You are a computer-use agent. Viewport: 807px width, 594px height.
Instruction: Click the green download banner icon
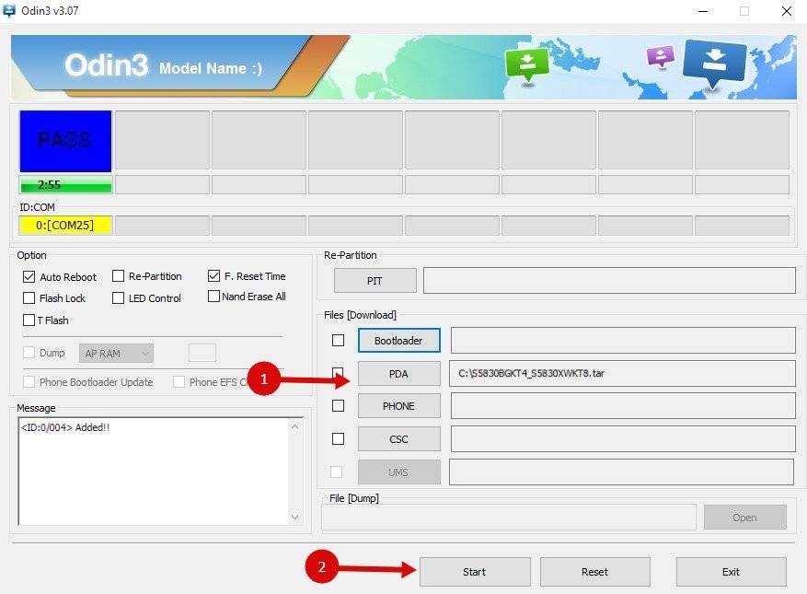click(527, 64)
